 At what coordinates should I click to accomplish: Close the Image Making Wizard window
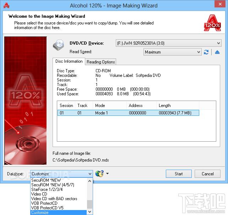pyautogui.click(x=220, y=4)
